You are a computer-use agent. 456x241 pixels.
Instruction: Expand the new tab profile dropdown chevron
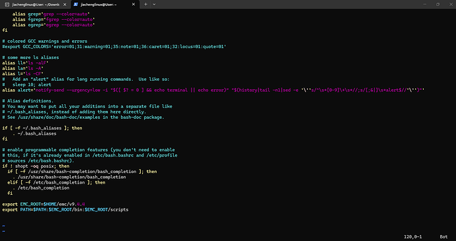(154, 5)
